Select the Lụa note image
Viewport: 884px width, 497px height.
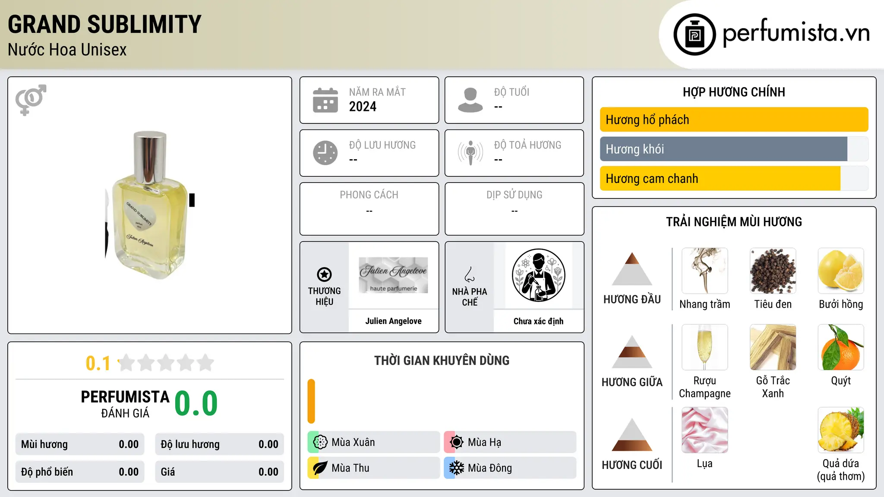(705, 430)
